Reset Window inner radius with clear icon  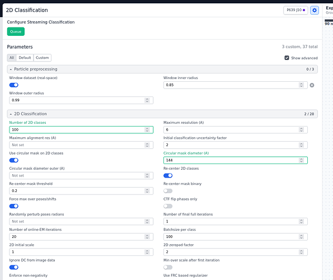pos(312,85)
